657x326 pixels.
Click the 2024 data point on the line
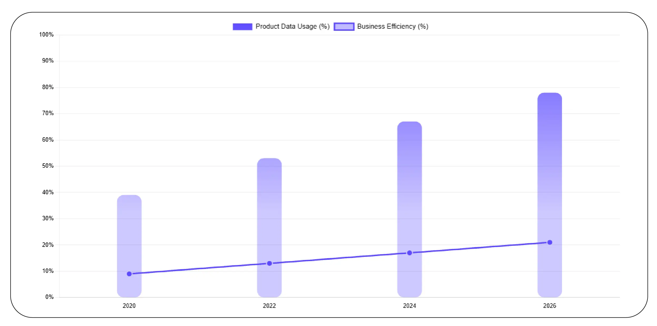(x=410, y=253)
